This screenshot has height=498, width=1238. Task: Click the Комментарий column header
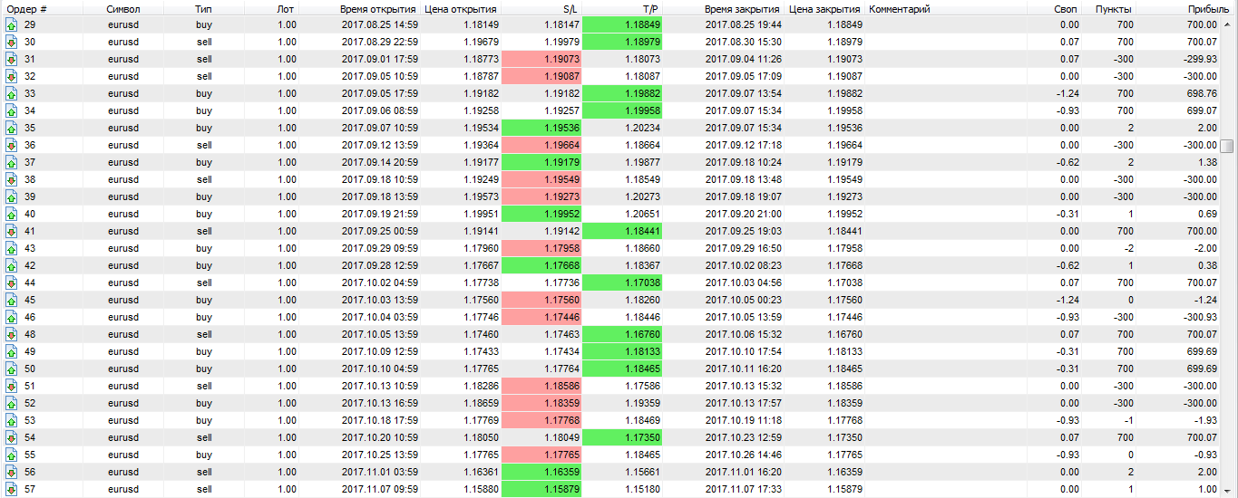(x=899, y=8)
